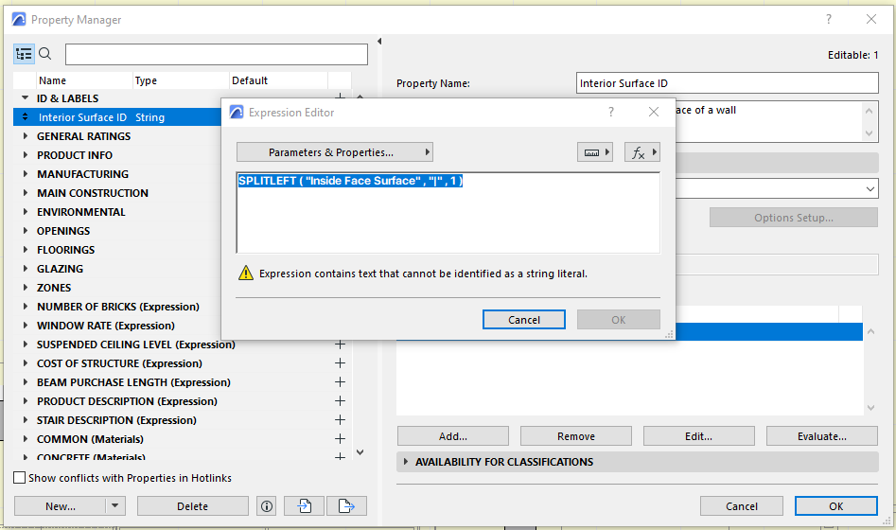
Task: Sort by the Default column header
Action: [x=278, y=80]
